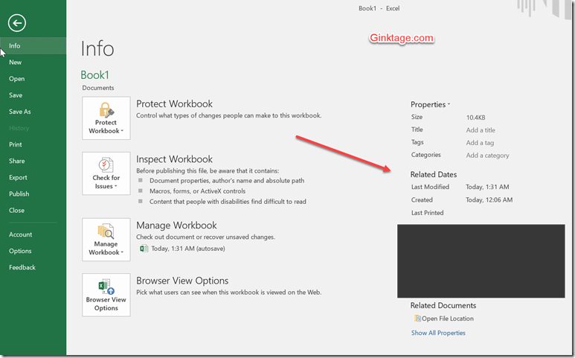Select New in the sidebar
Viewport: 575px width, 358px height.
click(33, 63)
